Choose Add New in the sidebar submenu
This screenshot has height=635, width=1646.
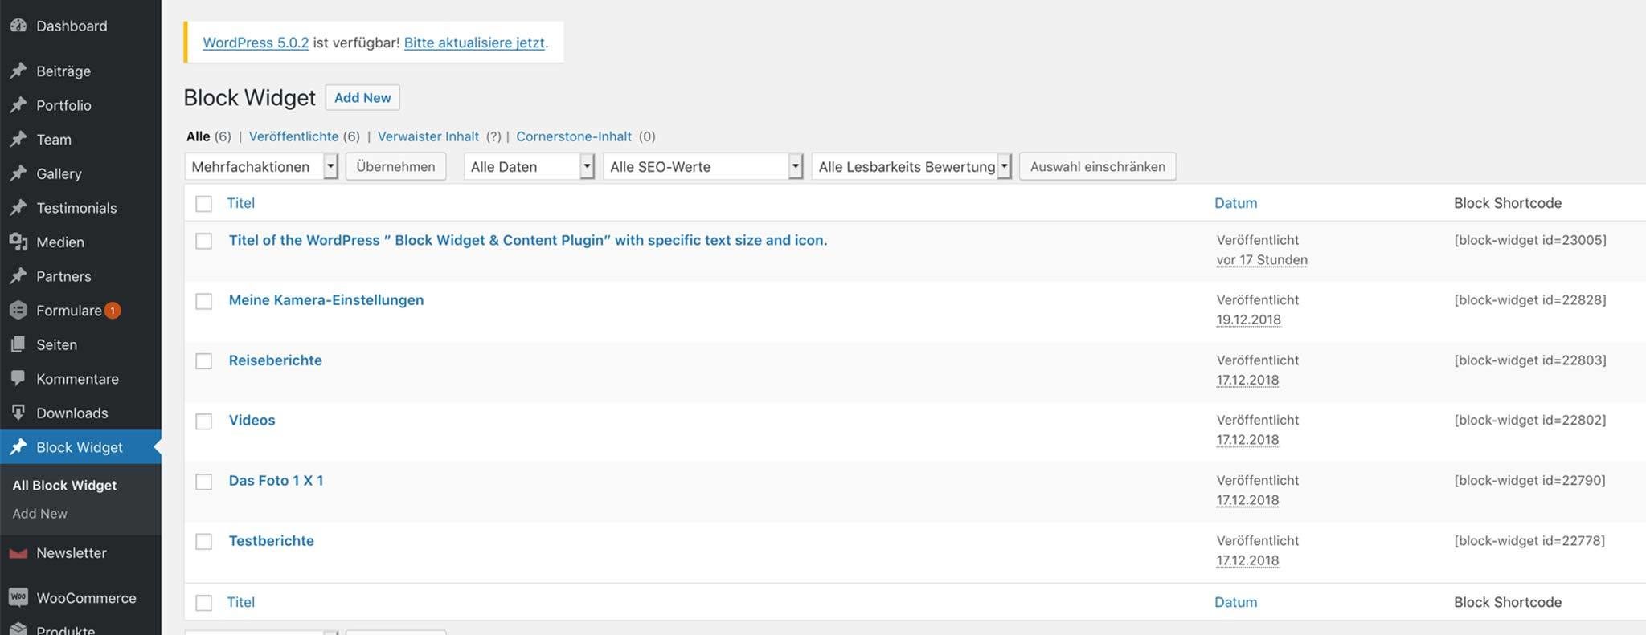pos(39,514)
